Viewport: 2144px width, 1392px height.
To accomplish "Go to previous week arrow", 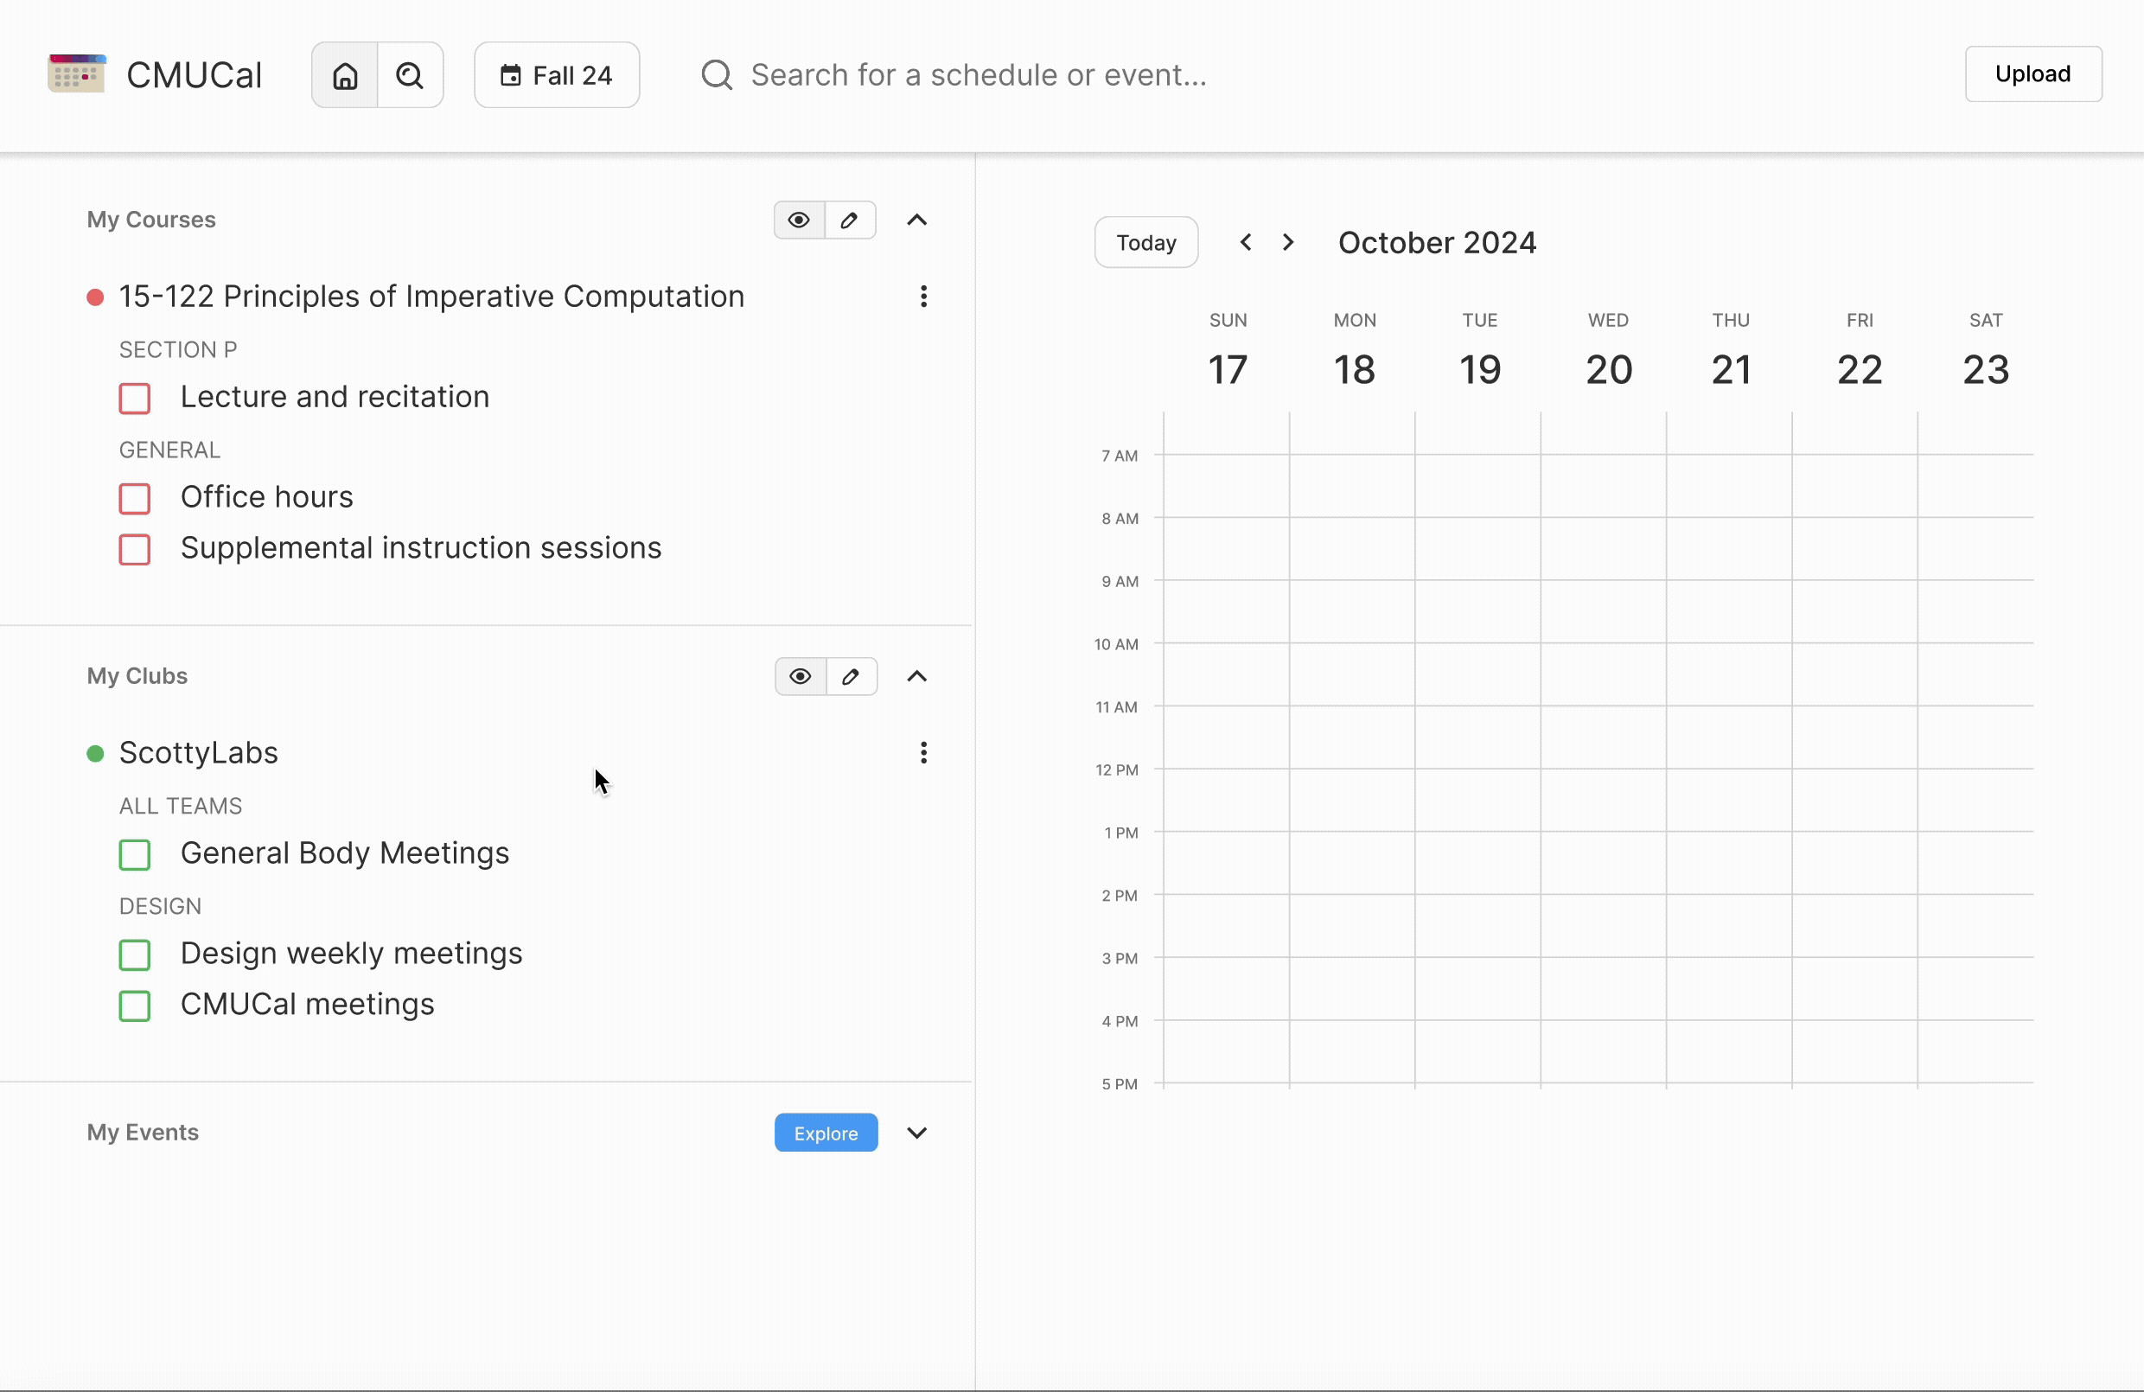I will pyautogui.click(x=1246, y=242).
